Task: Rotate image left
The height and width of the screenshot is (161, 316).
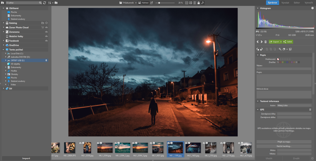Action: click(x=258, y=49)
